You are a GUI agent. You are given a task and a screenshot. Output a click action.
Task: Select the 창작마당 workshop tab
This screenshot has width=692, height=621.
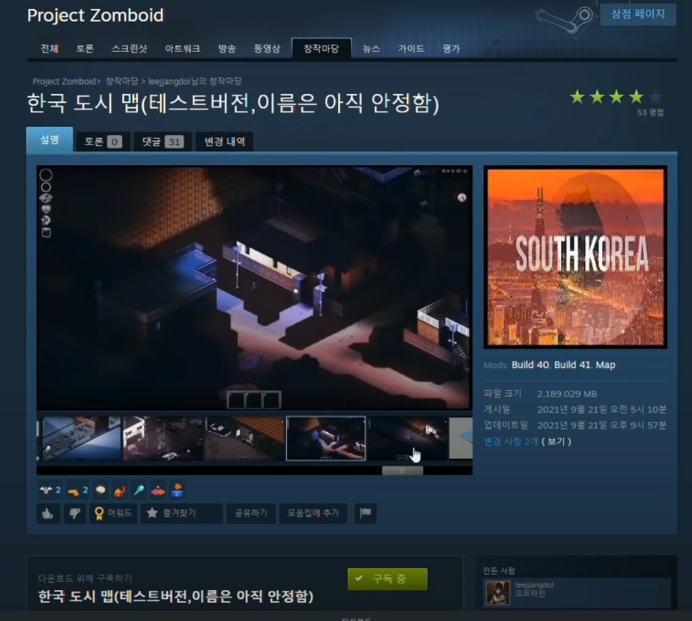click(321, 49)
